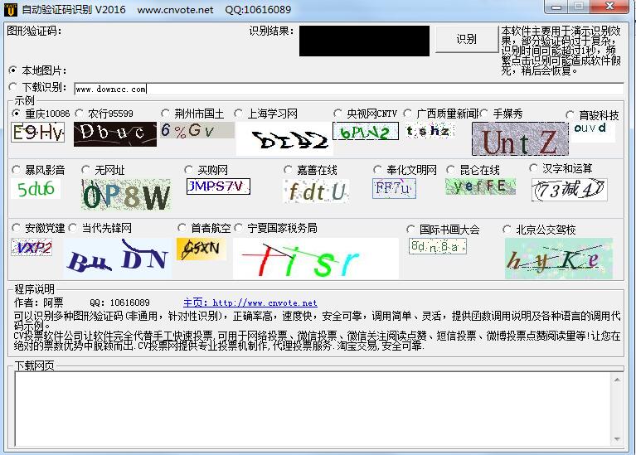
Task: Click the URL input field with www.downcc.com
Action: [x=349, y=89]
